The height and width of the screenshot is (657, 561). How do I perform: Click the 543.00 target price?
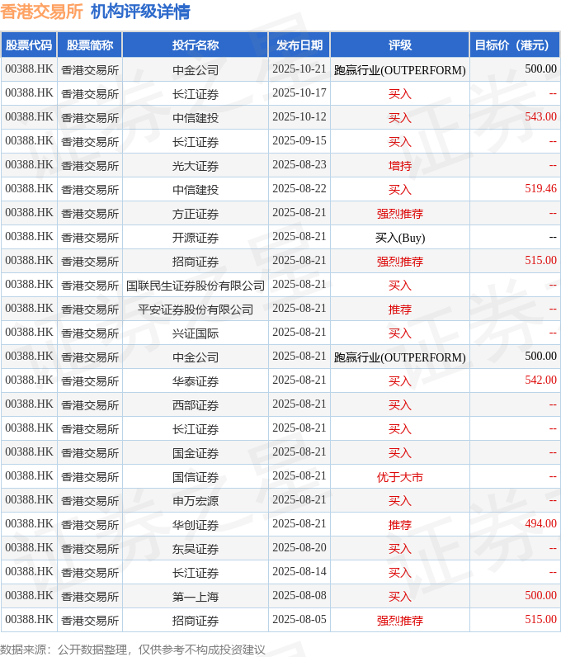point(540,117)
